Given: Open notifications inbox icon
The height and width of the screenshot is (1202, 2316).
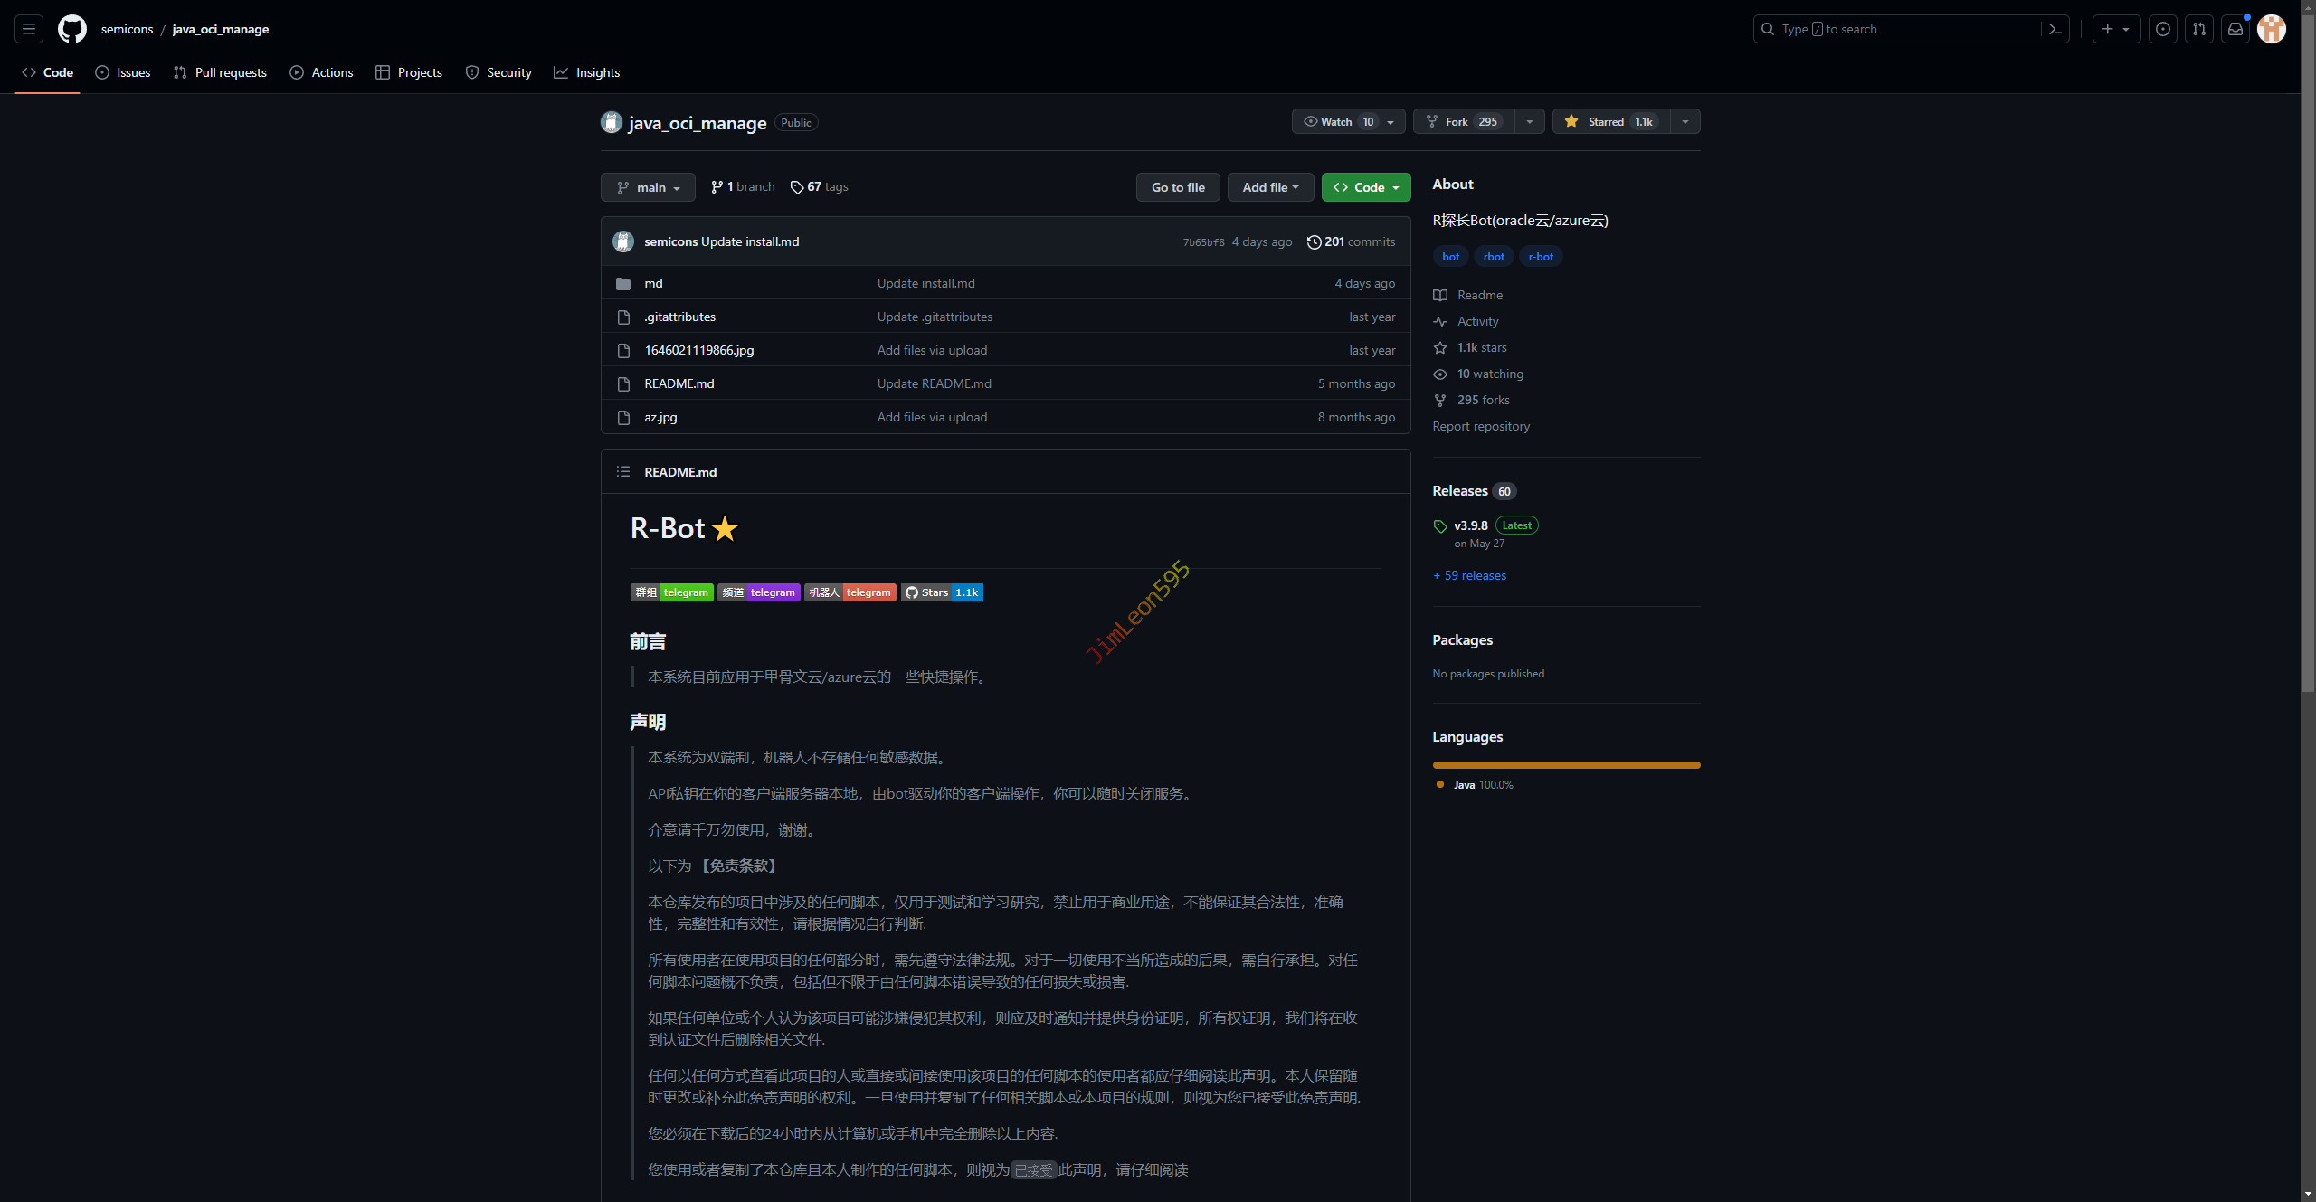Looking at the screenshot, I should pyautogui.click(x=2235, y=29).
